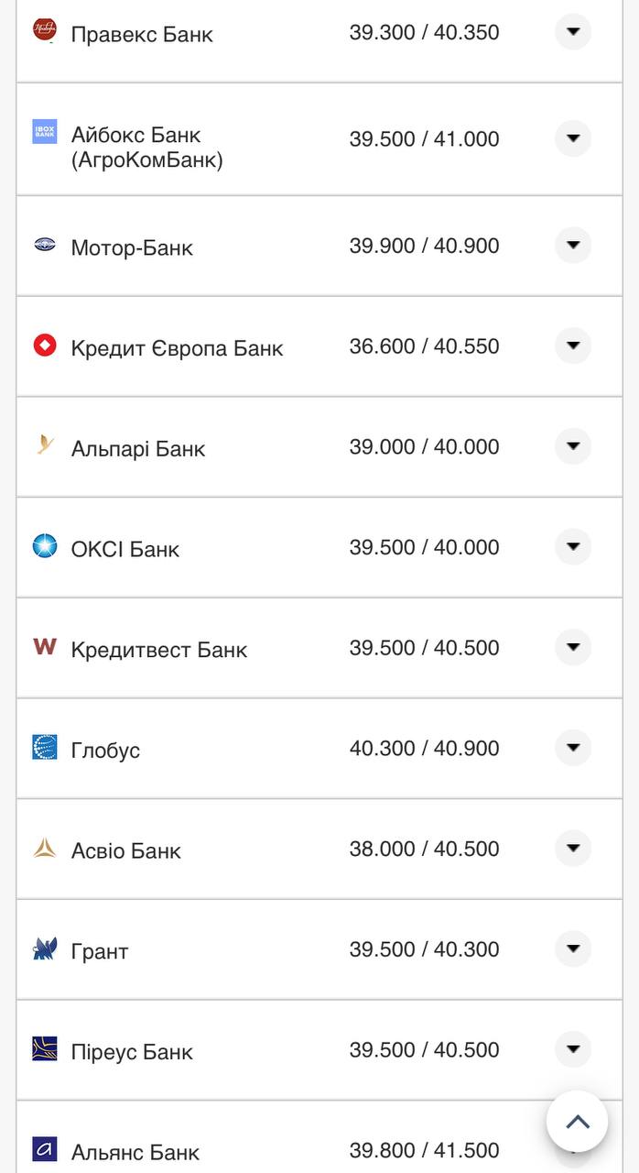Expand the Правекс Банк rate details
This screenshot has width=639, height=1173.
tap(573, 32)
